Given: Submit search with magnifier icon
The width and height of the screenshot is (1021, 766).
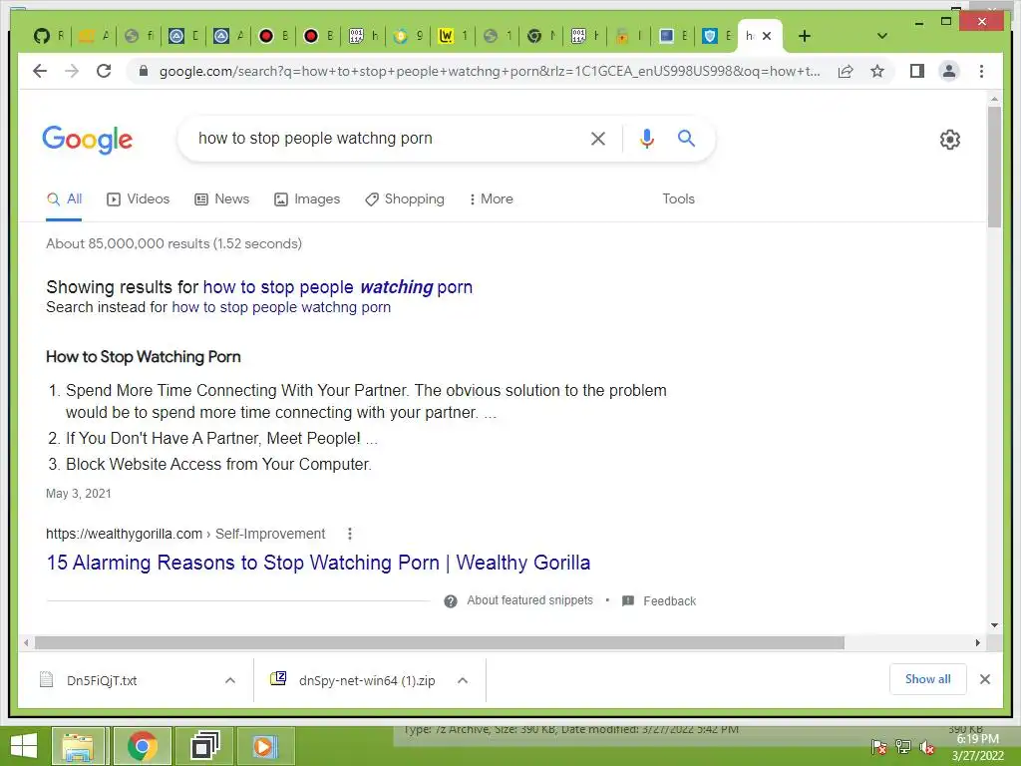Looking at the screenshot, I should [686, 138].
